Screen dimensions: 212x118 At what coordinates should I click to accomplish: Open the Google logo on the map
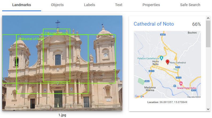click(139, 96)
